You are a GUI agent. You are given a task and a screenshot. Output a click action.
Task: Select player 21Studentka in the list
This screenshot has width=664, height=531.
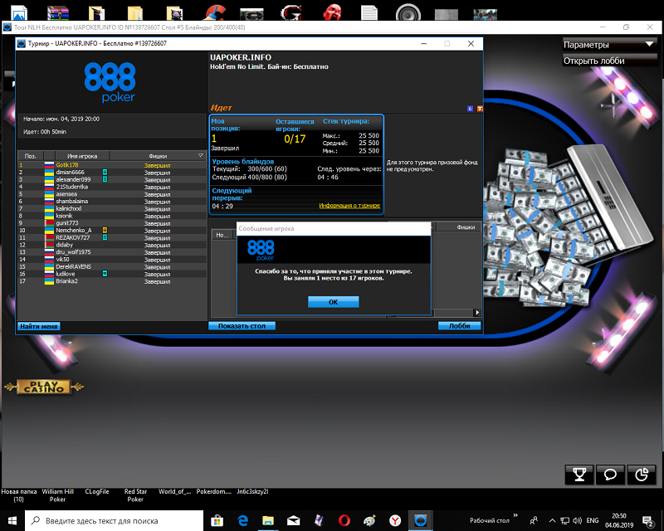112,187
